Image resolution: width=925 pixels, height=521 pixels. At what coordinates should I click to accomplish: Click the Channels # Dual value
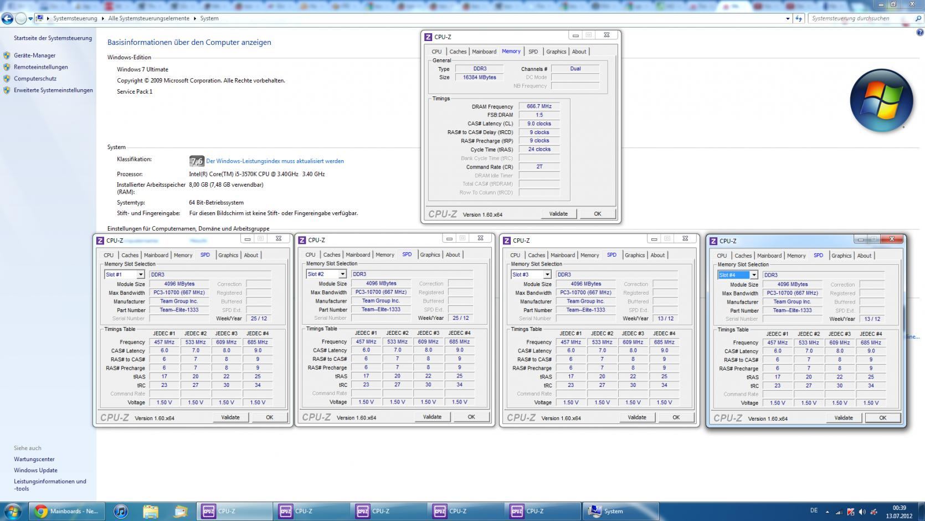click(575, 69)
